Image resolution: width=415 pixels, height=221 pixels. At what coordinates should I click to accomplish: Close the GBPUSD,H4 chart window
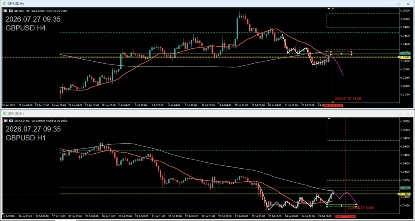point(408,4)
